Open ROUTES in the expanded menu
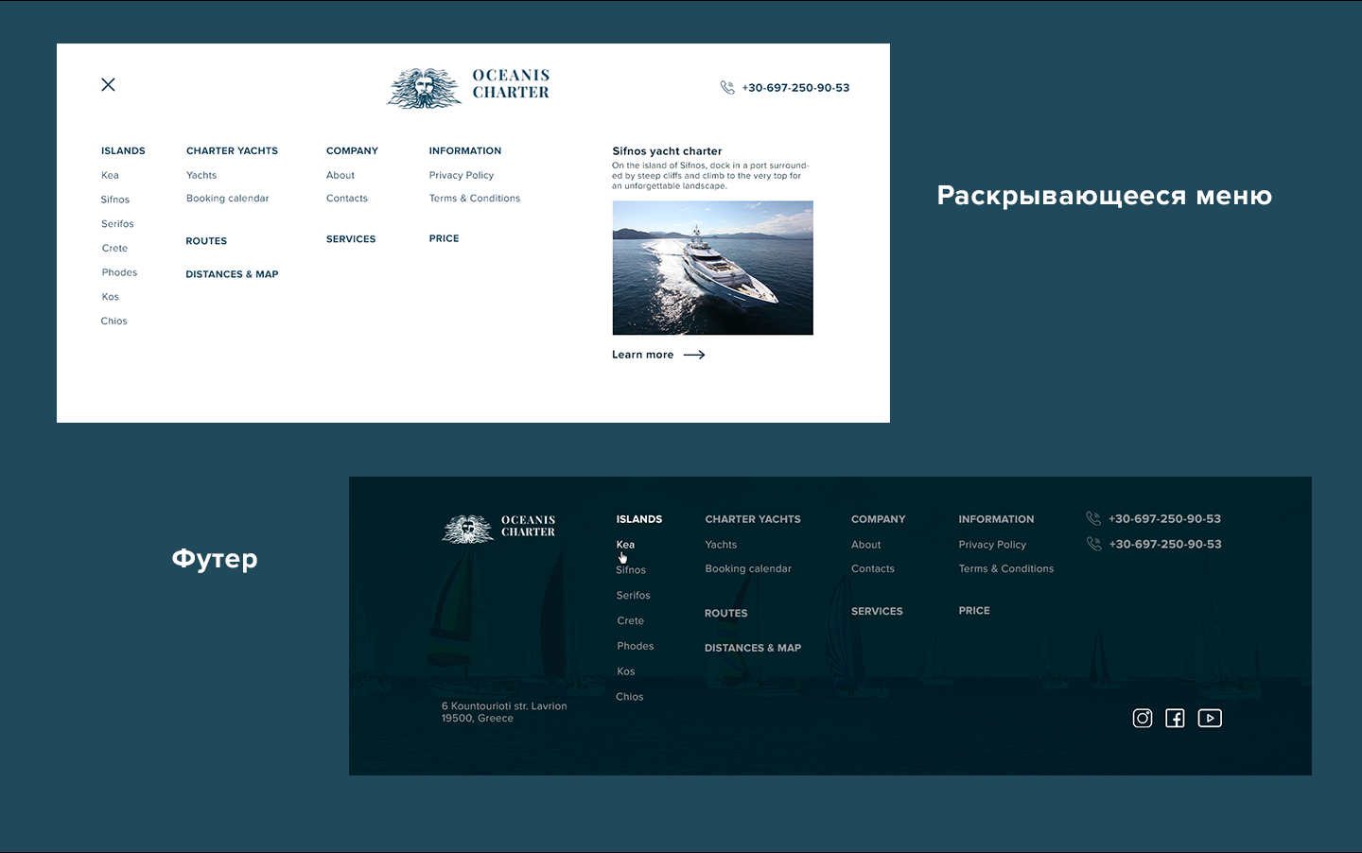 206,241
